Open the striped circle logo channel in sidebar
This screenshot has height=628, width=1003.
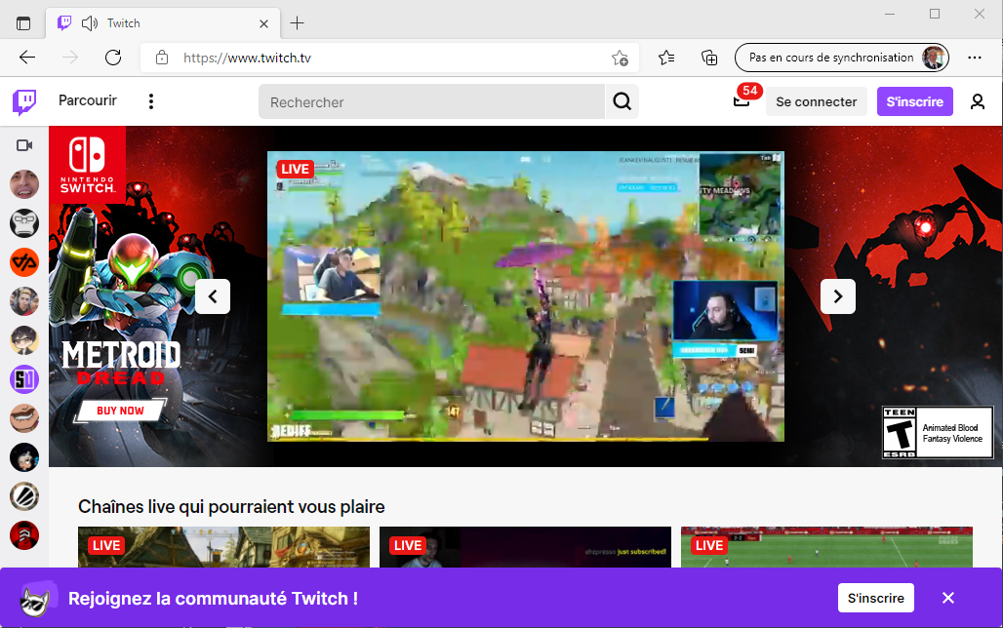tap(24, 497)
